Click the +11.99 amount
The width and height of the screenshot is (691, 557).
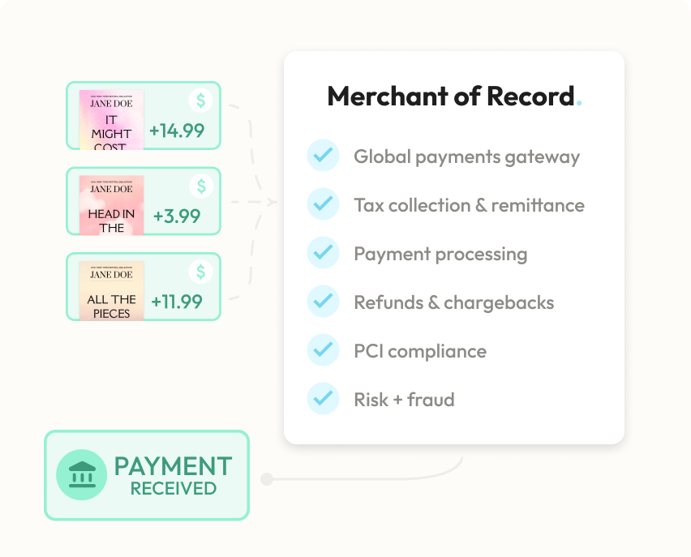177,302
